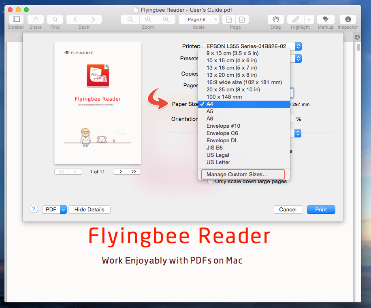This screenshot has width=371, height=308.
Task: Go back with the left chevron
Action: click(x=75, y=19)
